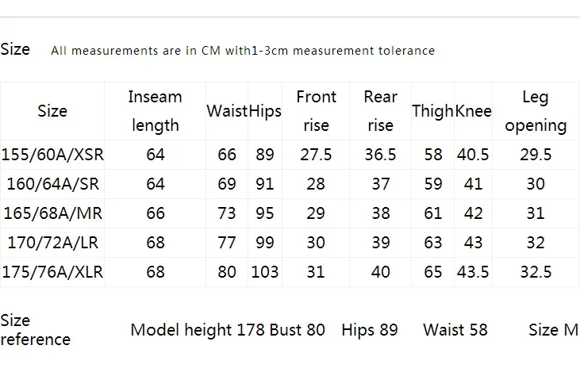This screenshot has width=580, height=376.
Task: Click the Front rise column header
Action: pyautogui.click(x=316, y=111)
